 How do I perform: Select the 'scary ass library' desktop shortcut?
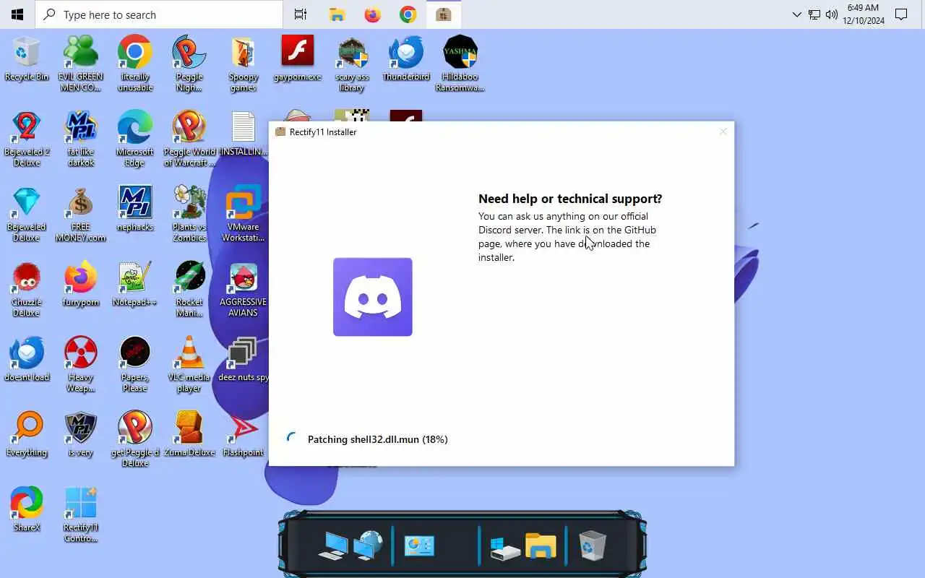pyautogui.click(x=352, y=64)
